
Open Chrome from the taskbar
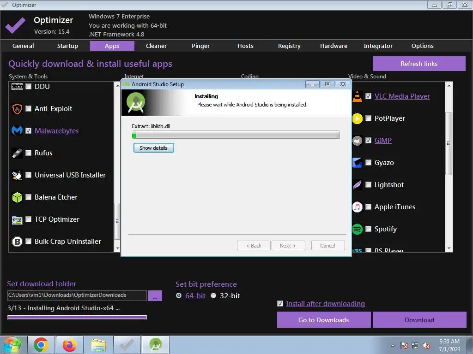pyautogui.click(x=41, y=345)
